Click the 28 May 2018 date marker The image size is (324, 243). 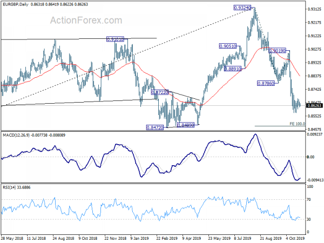(x=12, y=238)
